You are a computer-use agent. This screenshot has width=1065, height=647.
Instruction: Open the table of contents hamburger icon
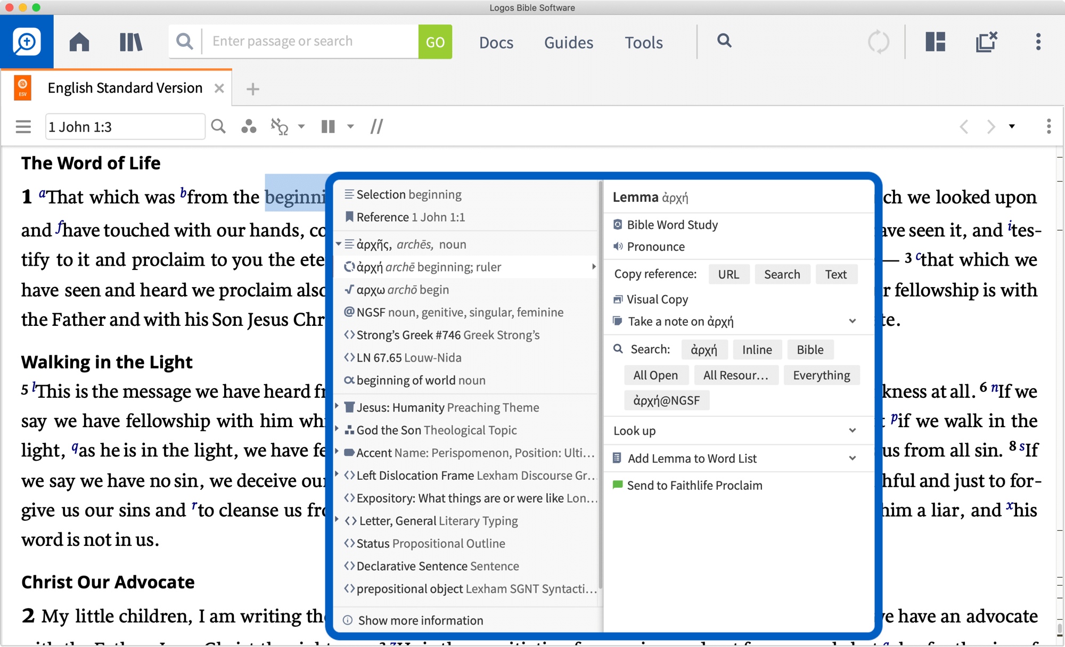[23, 127]
